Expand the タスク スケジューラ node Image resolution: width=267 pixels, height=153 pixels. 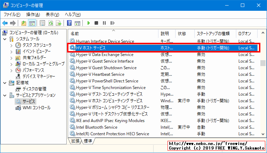[11, 46]
